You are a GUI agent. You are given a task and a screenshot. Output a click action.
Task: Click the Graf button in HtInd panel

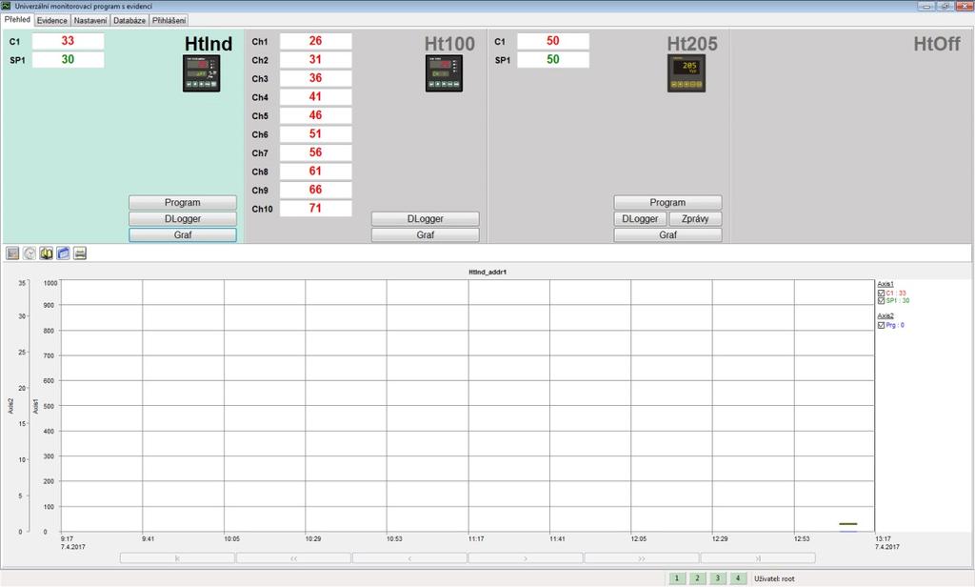183,234
